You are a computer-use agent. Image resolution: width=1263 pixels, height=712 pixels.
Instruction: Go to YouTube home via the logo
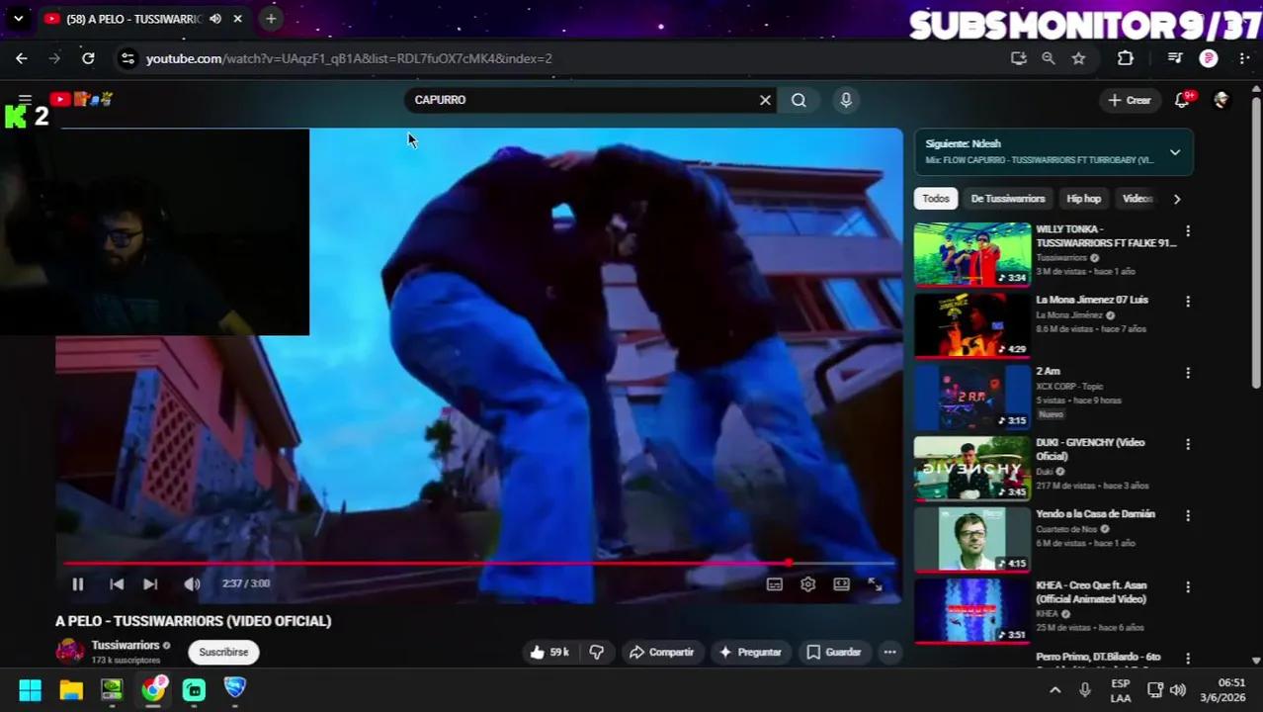81,99
